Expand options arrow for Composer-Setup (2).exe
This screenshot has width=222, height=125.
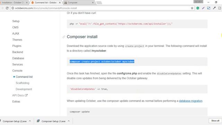click(x=30, y=121)
